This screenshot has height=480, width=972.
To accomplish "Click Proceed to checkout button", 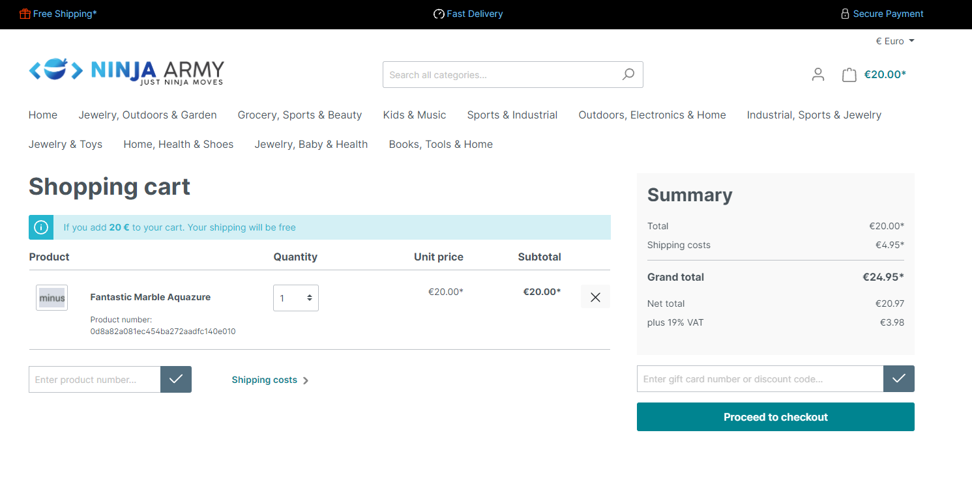I will [x=776, y=417].
